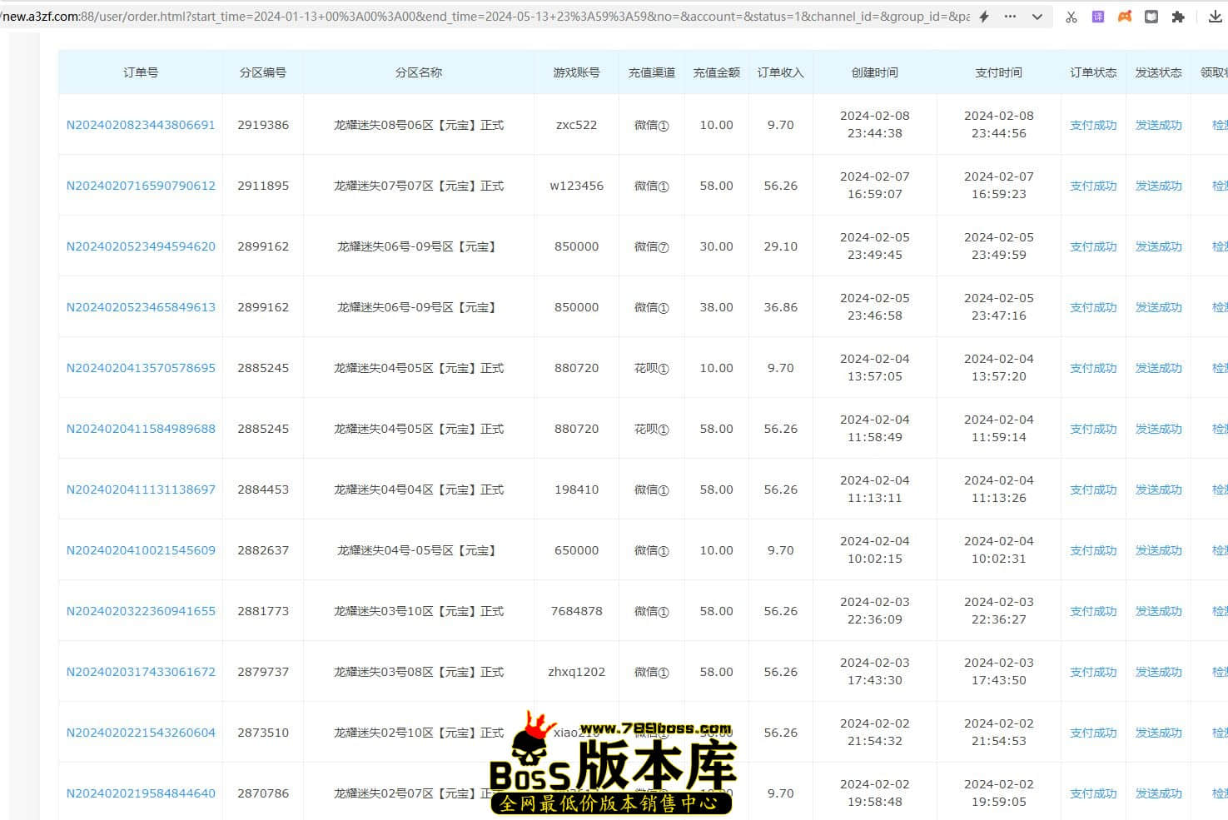Activate the lightning bolt extension in address bar
Screen dimensions: 1228x820
point(984,16)
